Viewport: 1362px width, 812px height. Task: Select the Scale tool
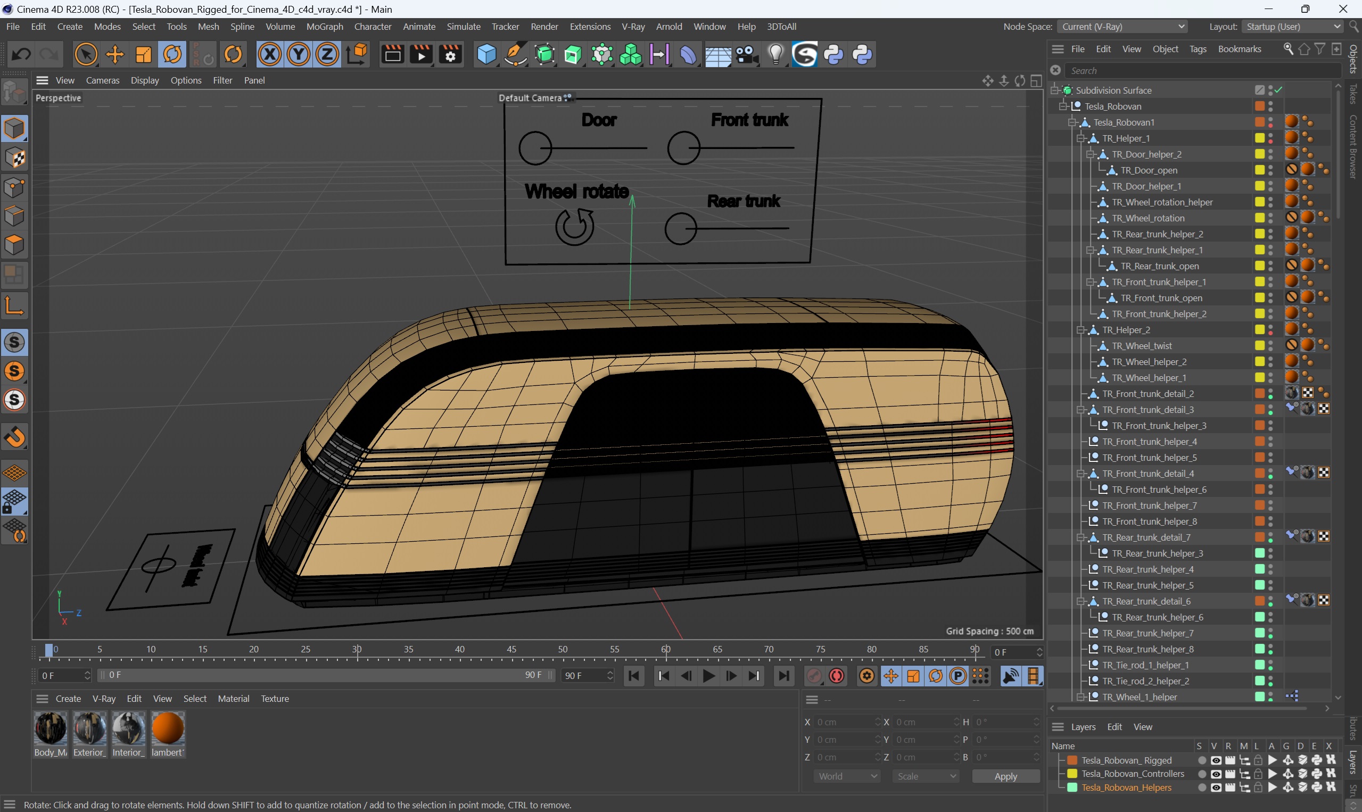[143, 54]
